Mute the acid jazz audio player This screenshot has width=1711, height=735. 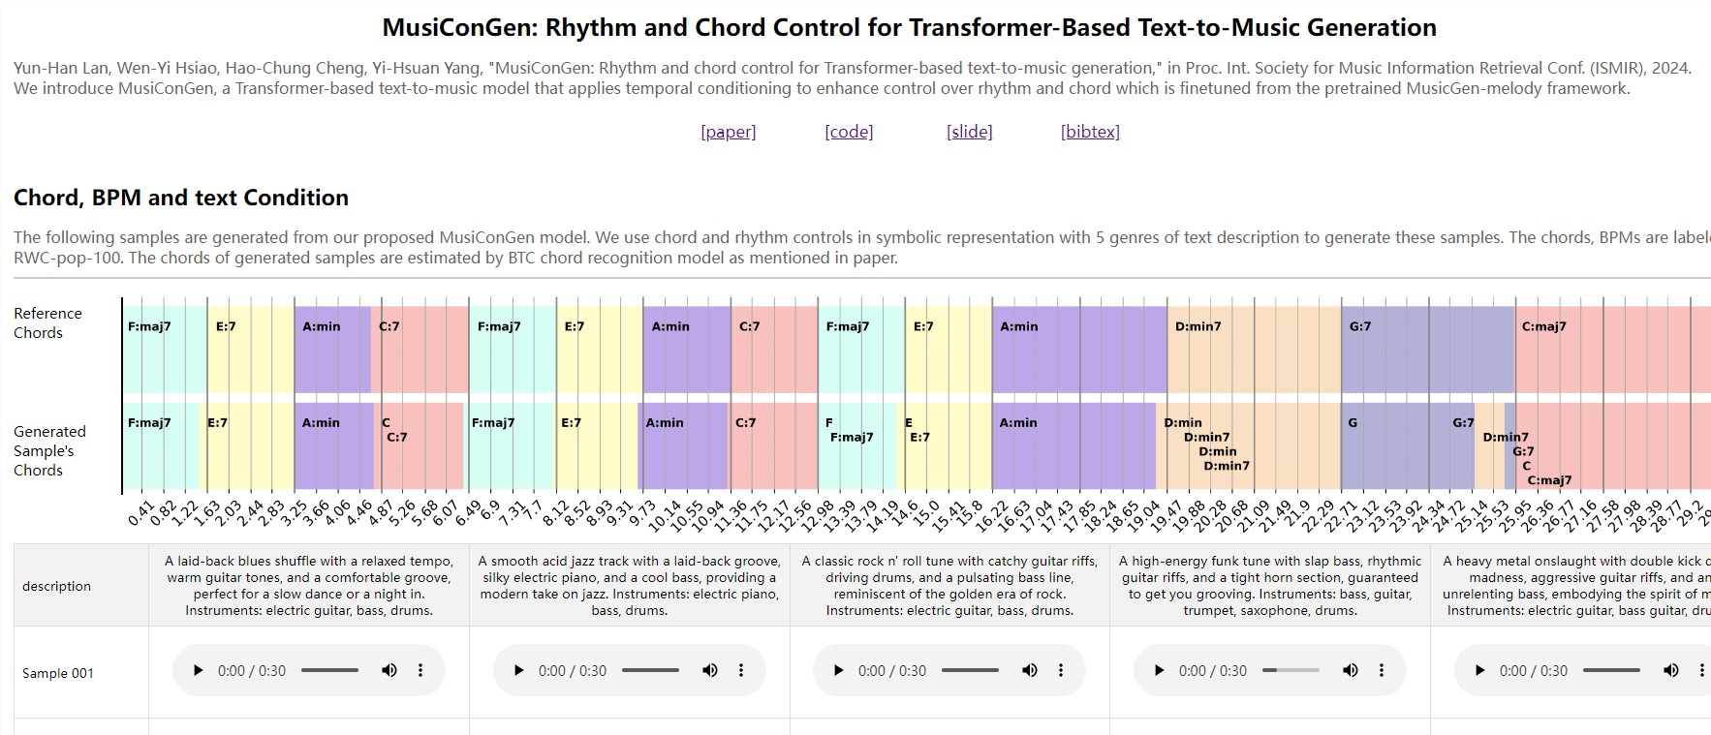tap(710, 670)
